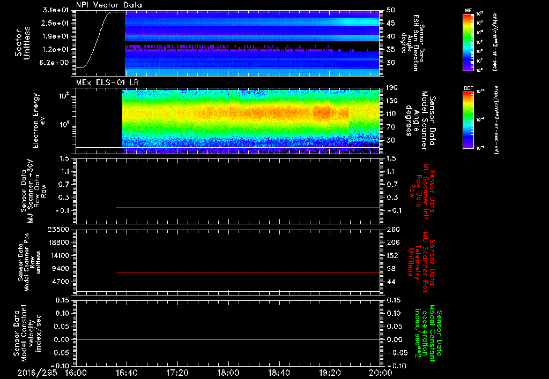Click the "150" scanner angle tick
Image resolution: width=549 pixels, height=379 pixels.
392,101
